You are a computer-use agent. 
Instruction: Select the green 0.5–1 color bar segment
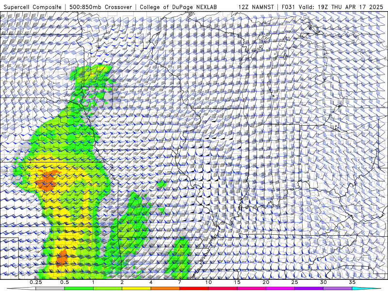click(79, 289)
